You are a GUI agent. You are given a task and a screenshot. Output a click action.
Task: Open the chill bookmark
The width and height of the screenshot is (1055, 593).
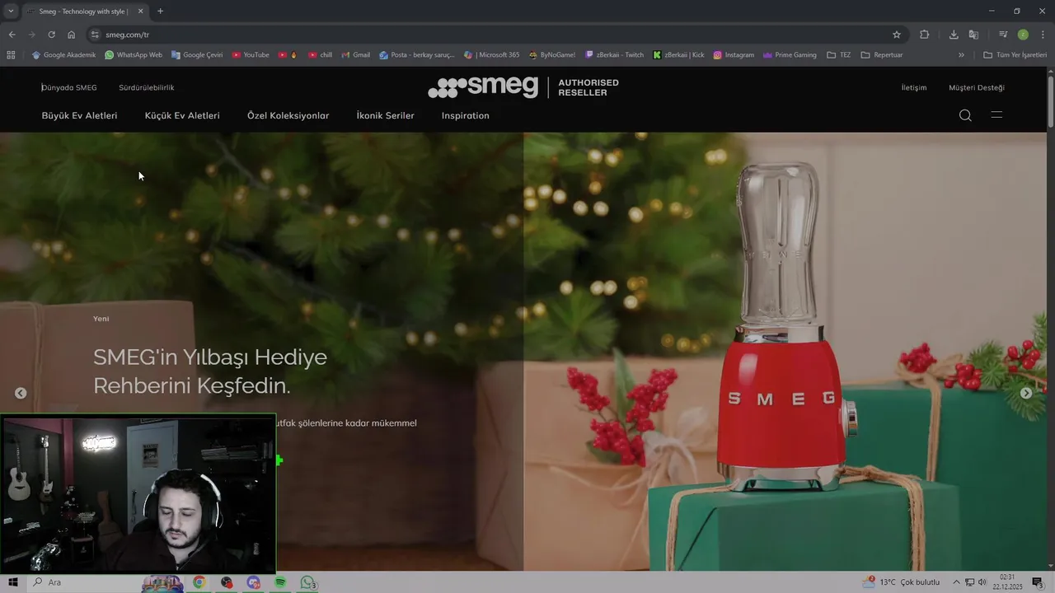(320, 55)
